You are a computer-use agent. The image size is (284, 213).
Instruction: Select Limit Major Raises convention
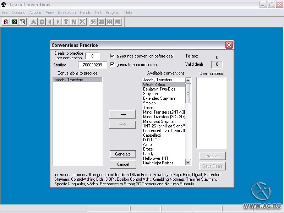tap(164, 163)
